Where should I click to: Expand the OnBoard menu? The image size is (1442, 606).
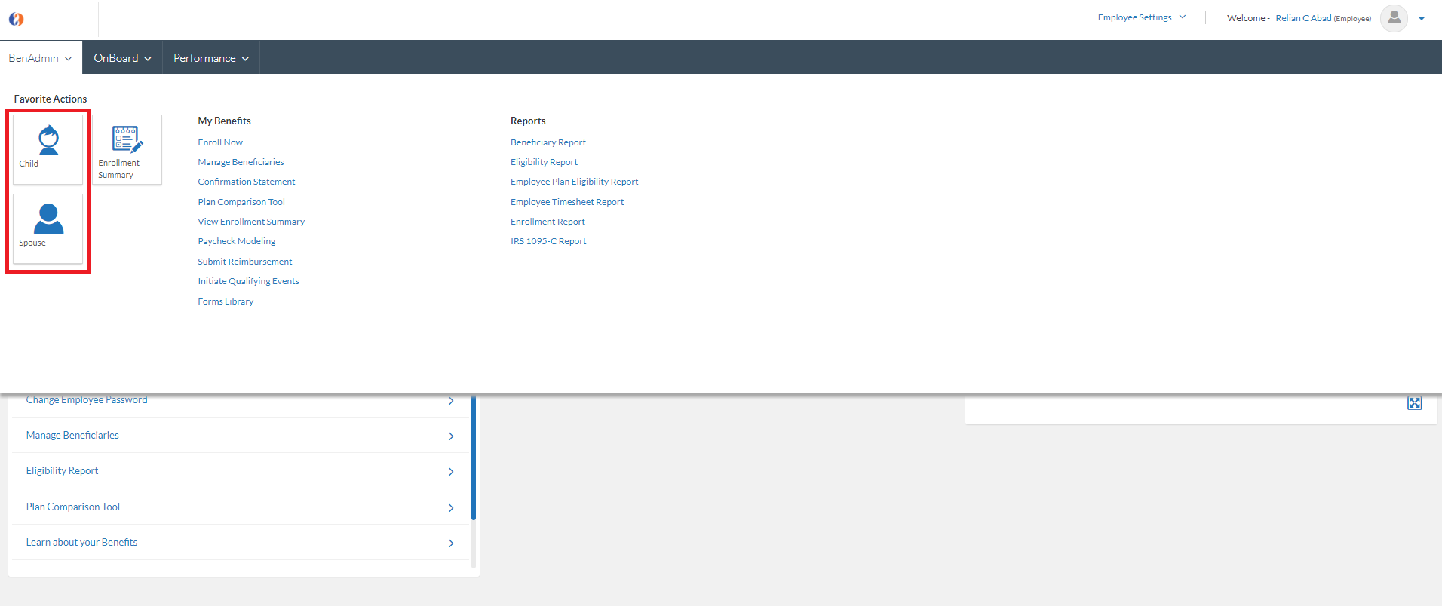click(x=122, y=58)
